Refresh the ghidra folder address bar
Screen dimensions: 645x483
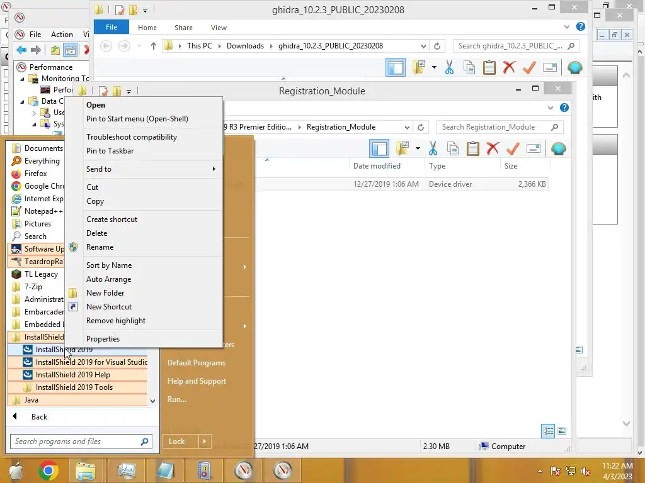click(437, 46)
